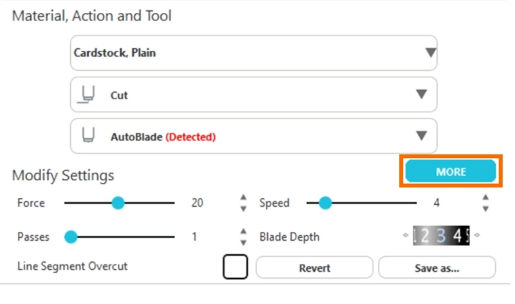This screenshot has width=515, height=304.
Task: Increase Passes with the up arrow
Action: pyautogui.click(x=243, y=232)
